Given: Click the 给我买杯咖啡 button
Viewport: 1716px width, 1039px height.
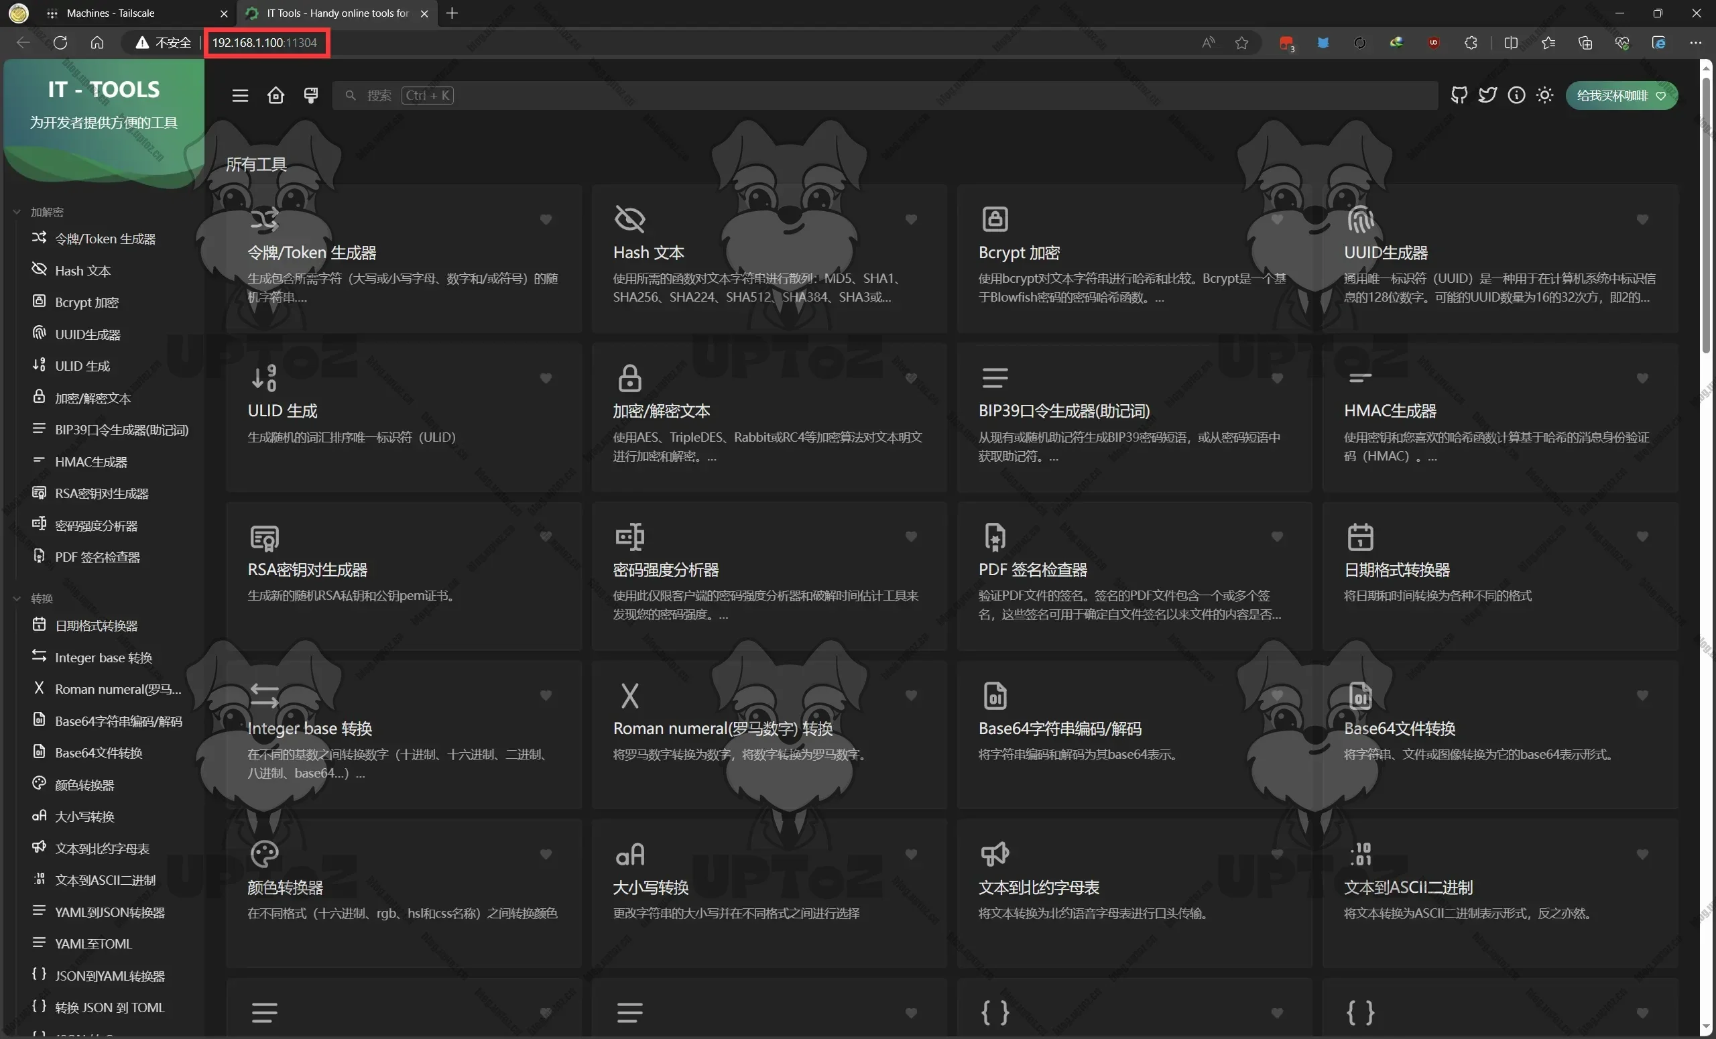Looking at the screenshot, I should [x=1621, y=95].
